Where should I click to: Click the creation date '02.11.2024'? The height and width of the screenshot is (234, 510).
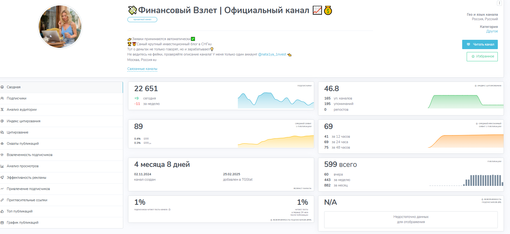click(x=143, y=174)
